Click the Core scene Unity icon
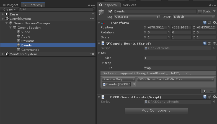 (x=7, y=14)
